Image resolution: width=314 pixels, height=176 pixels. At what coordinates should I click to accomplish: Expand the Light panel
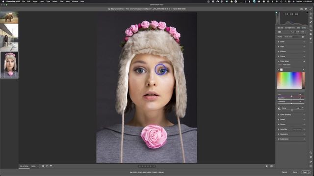(x=279, y=46)
